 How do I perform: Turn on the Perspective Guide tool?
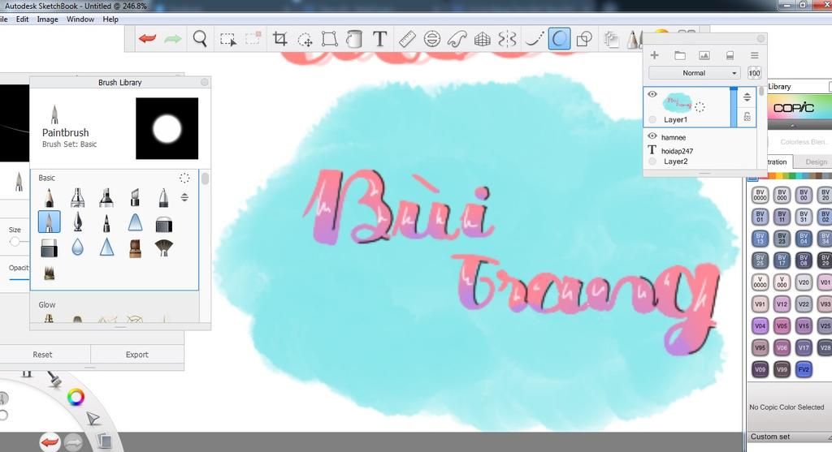click(x=482, y=39)
